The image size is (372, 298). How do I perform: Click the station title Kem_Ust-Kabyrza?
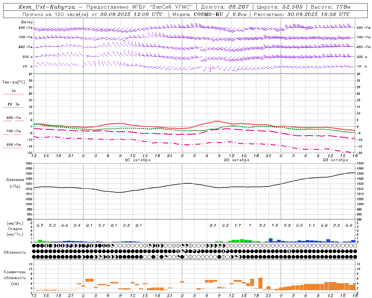(x=47, y=7)
